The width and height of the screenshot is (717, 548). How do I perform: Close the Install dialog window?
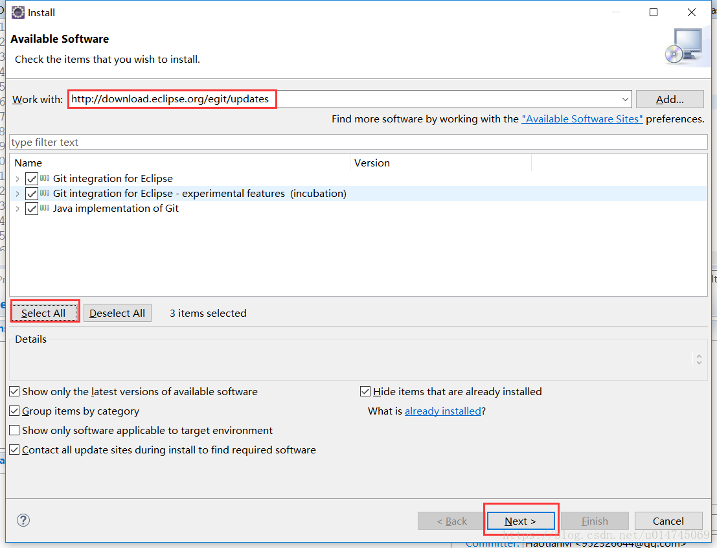coord(691,12)
